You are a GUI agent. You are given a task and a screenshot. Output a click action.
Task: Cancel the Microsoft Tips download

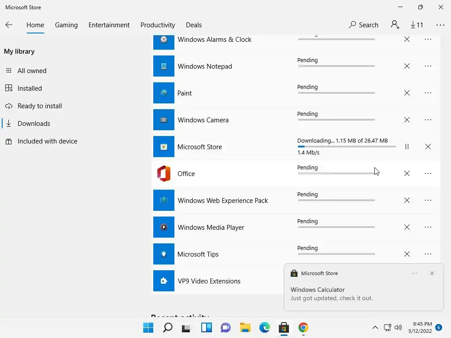pos(407,254)
